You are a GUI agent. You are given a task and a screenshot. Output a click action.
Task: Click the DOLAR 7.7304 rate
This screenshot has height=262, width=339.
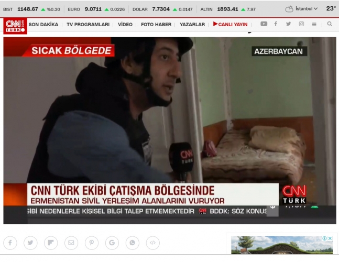coord(161,9)
